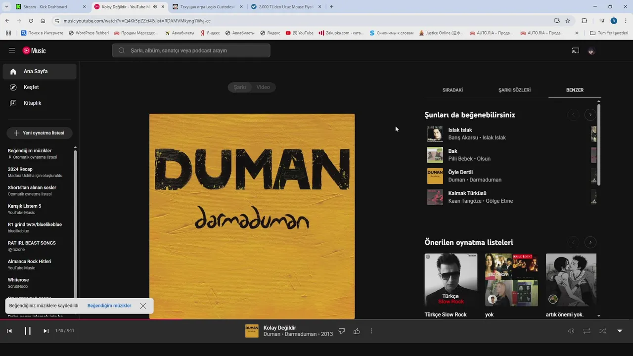This screenshot has height=356, width=633.
Task: Show next Önerilen oynatma listeleri
Action: click(x=590, y=242)
